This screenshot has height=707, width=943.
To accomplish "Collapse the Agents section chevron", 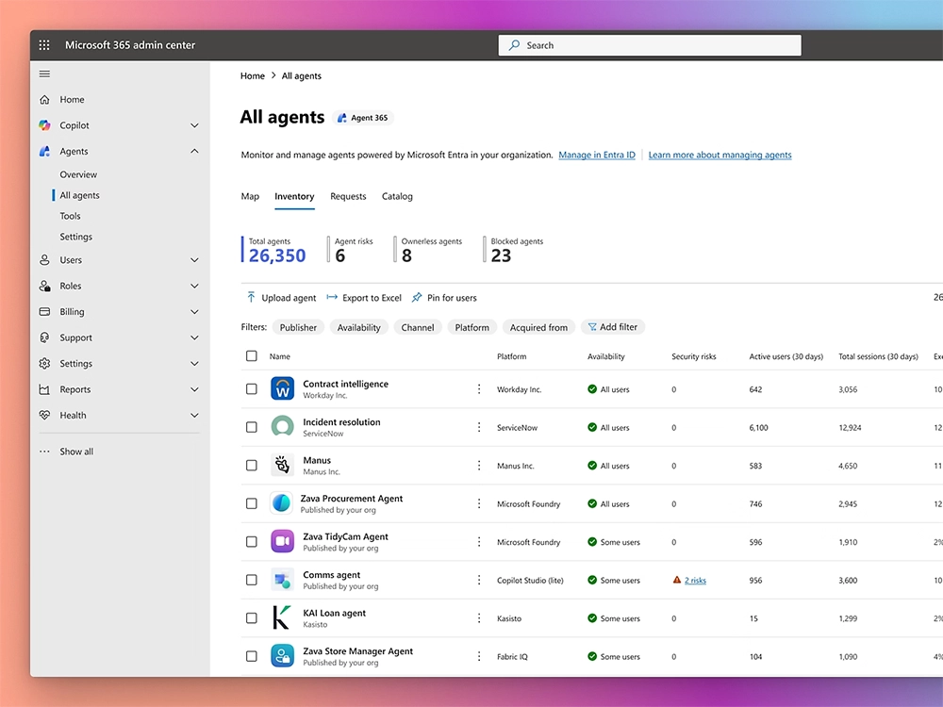I will [x=194, y=151].
